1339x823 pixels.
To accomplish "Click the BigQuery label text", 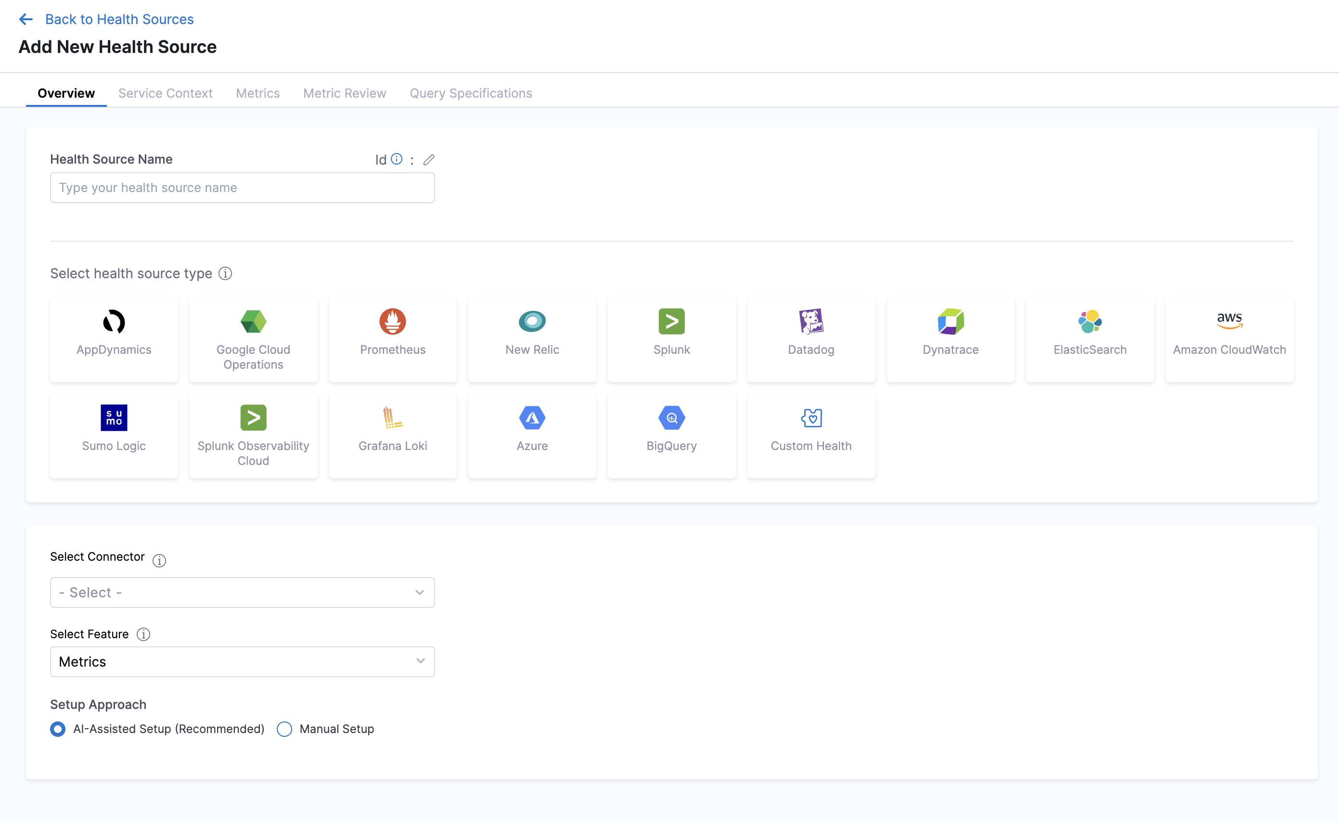I will coord(672,446).
